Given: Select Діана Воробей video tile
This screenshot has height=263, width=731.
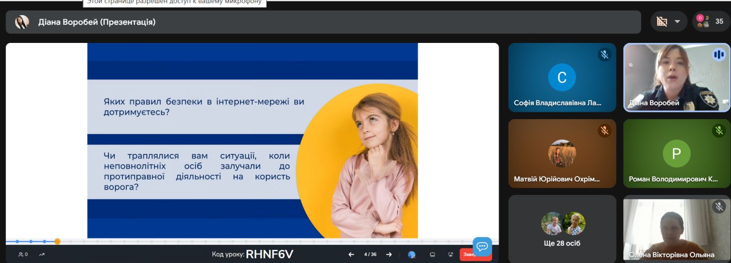Looking at the screenshot, I should point(677,78).
